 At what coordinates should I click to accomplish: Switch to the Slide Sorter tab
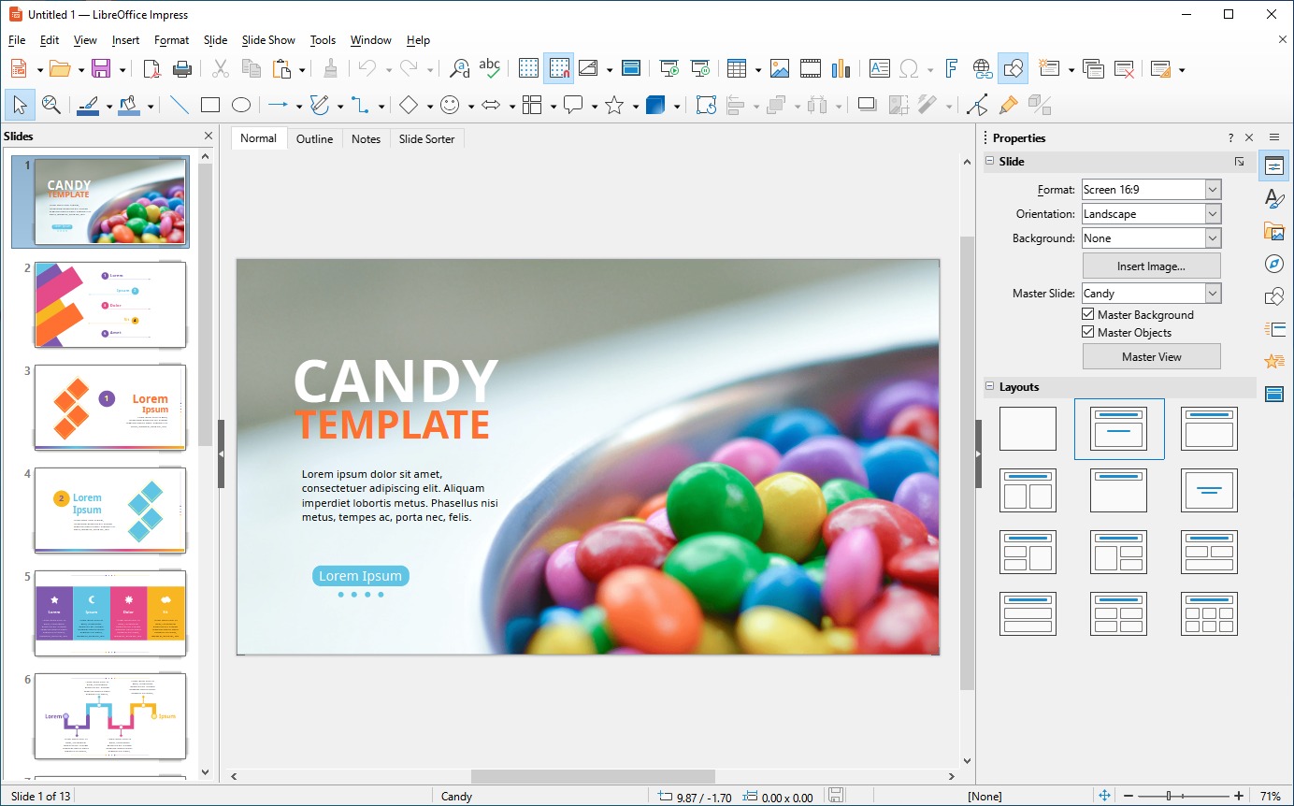point(426,139)
